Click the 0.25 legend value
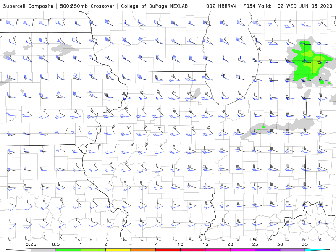 [x=31, y=244]
